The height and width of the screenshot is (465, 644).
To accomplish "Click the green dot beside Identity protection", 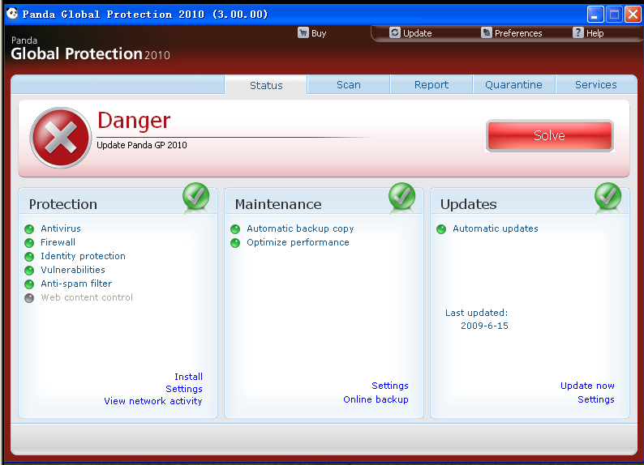I will click(x=29, y=257).
